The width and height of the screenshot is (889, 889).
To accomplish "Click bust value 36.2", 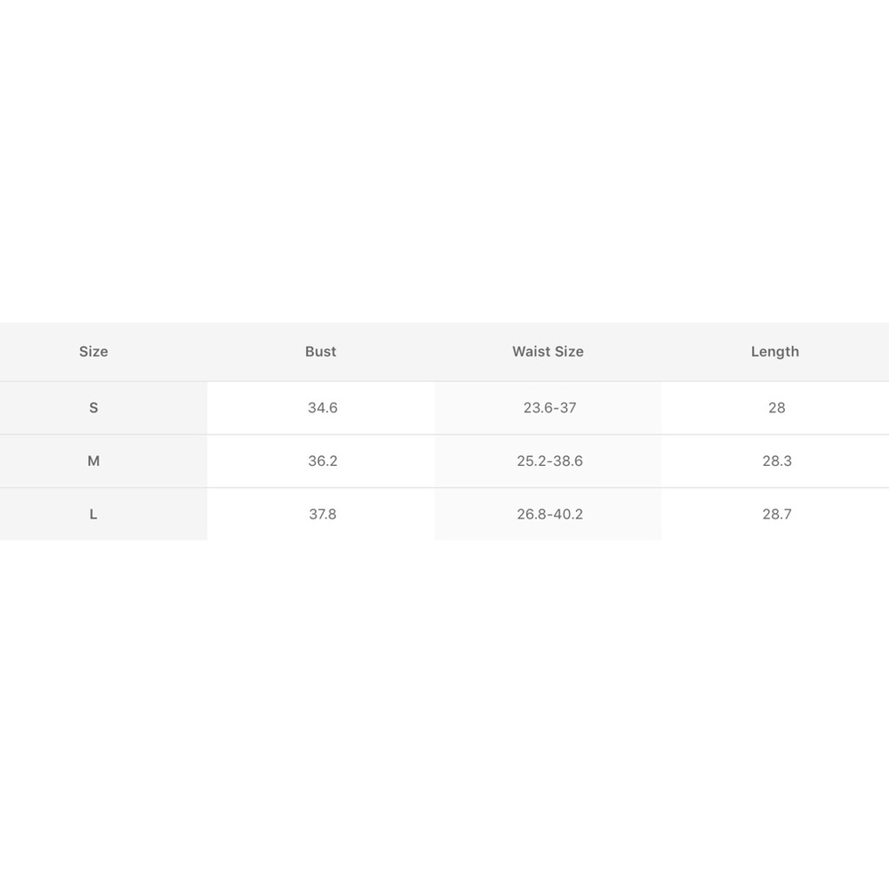I will pos(323,461).
